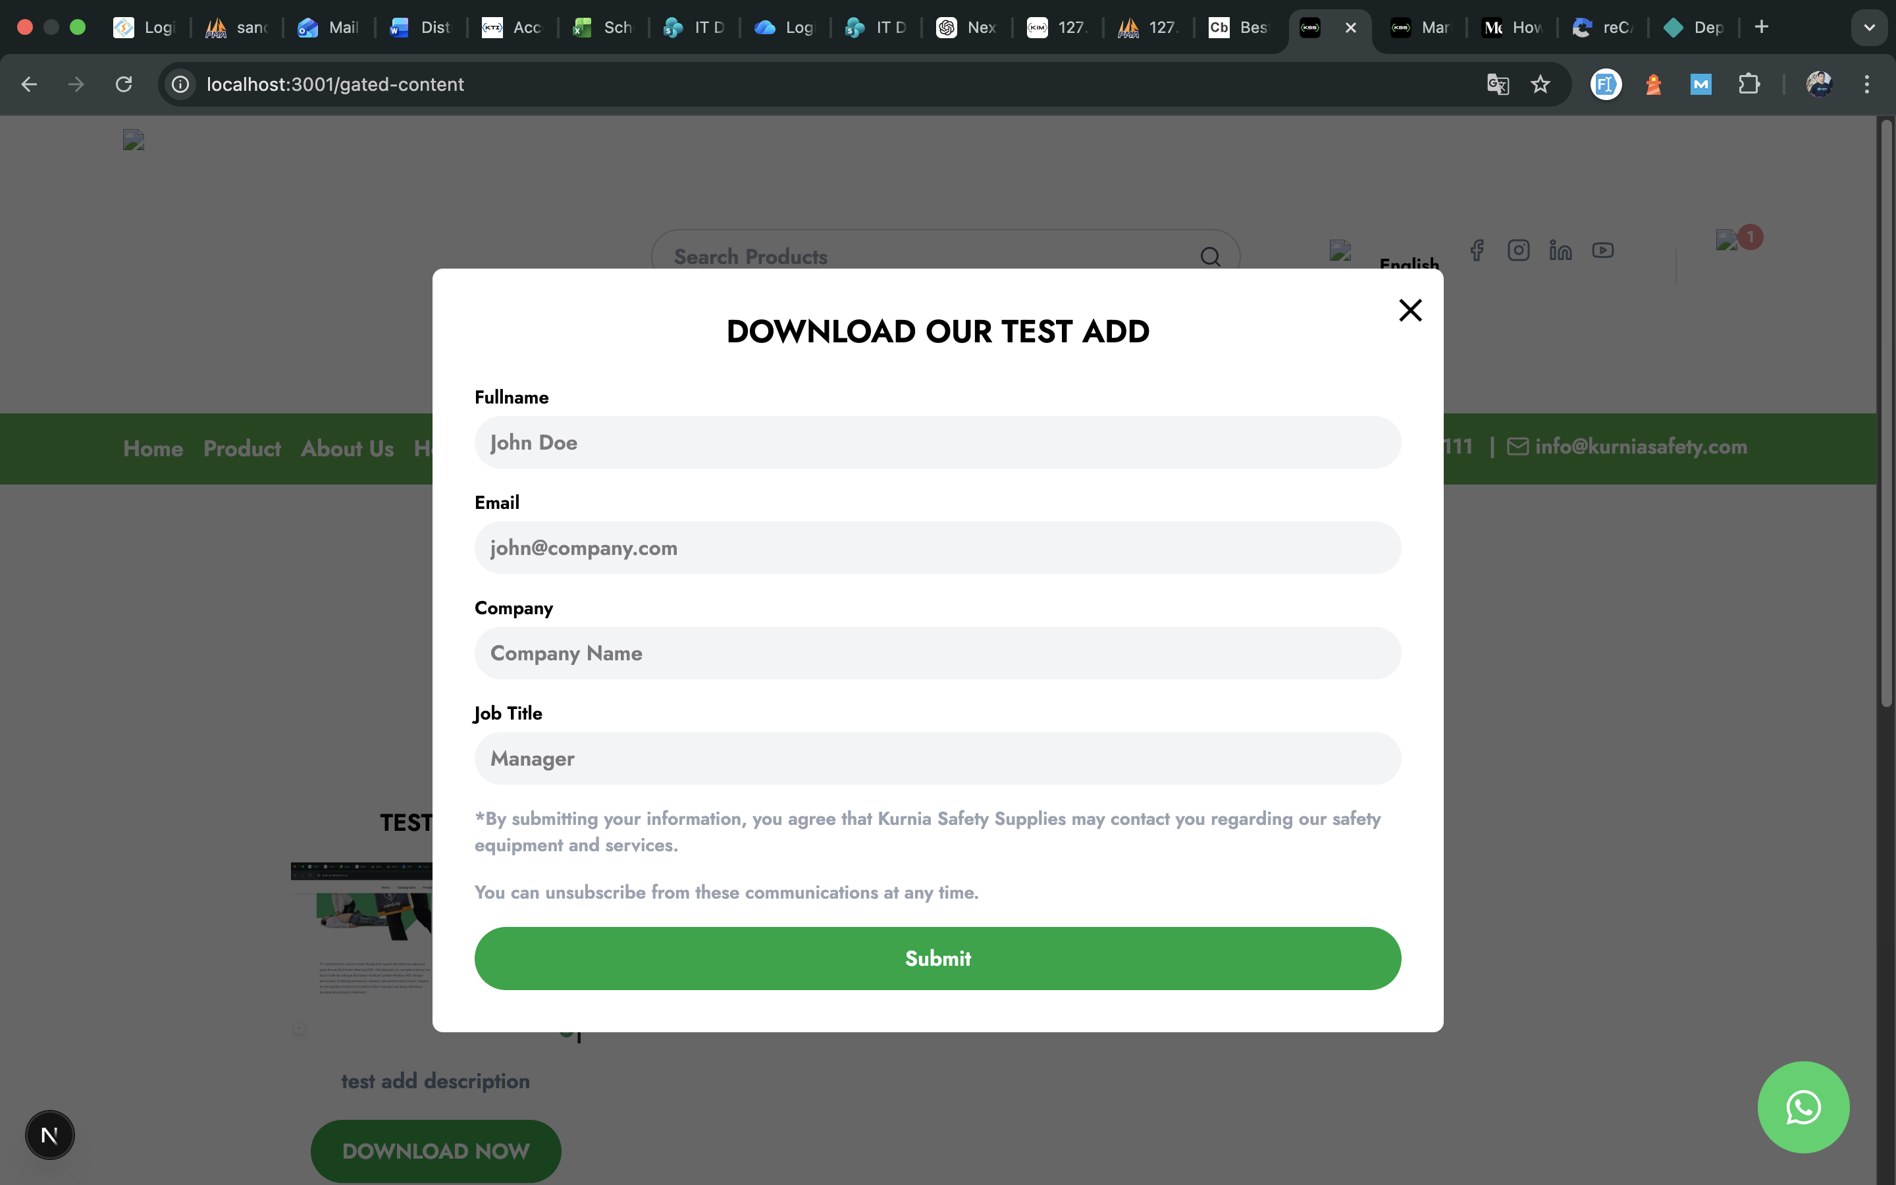Click the Fullname input field

coord(937,443)
